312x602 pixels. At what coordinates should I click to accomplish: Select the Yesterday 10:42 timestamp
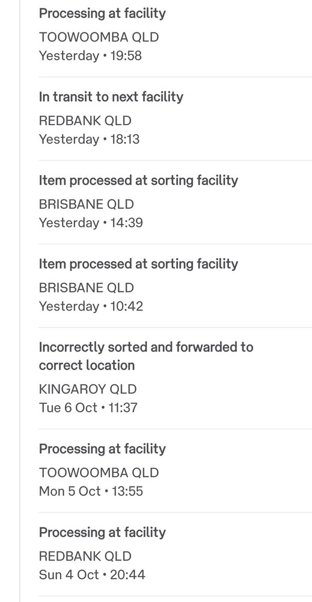(x=91, y=306)
